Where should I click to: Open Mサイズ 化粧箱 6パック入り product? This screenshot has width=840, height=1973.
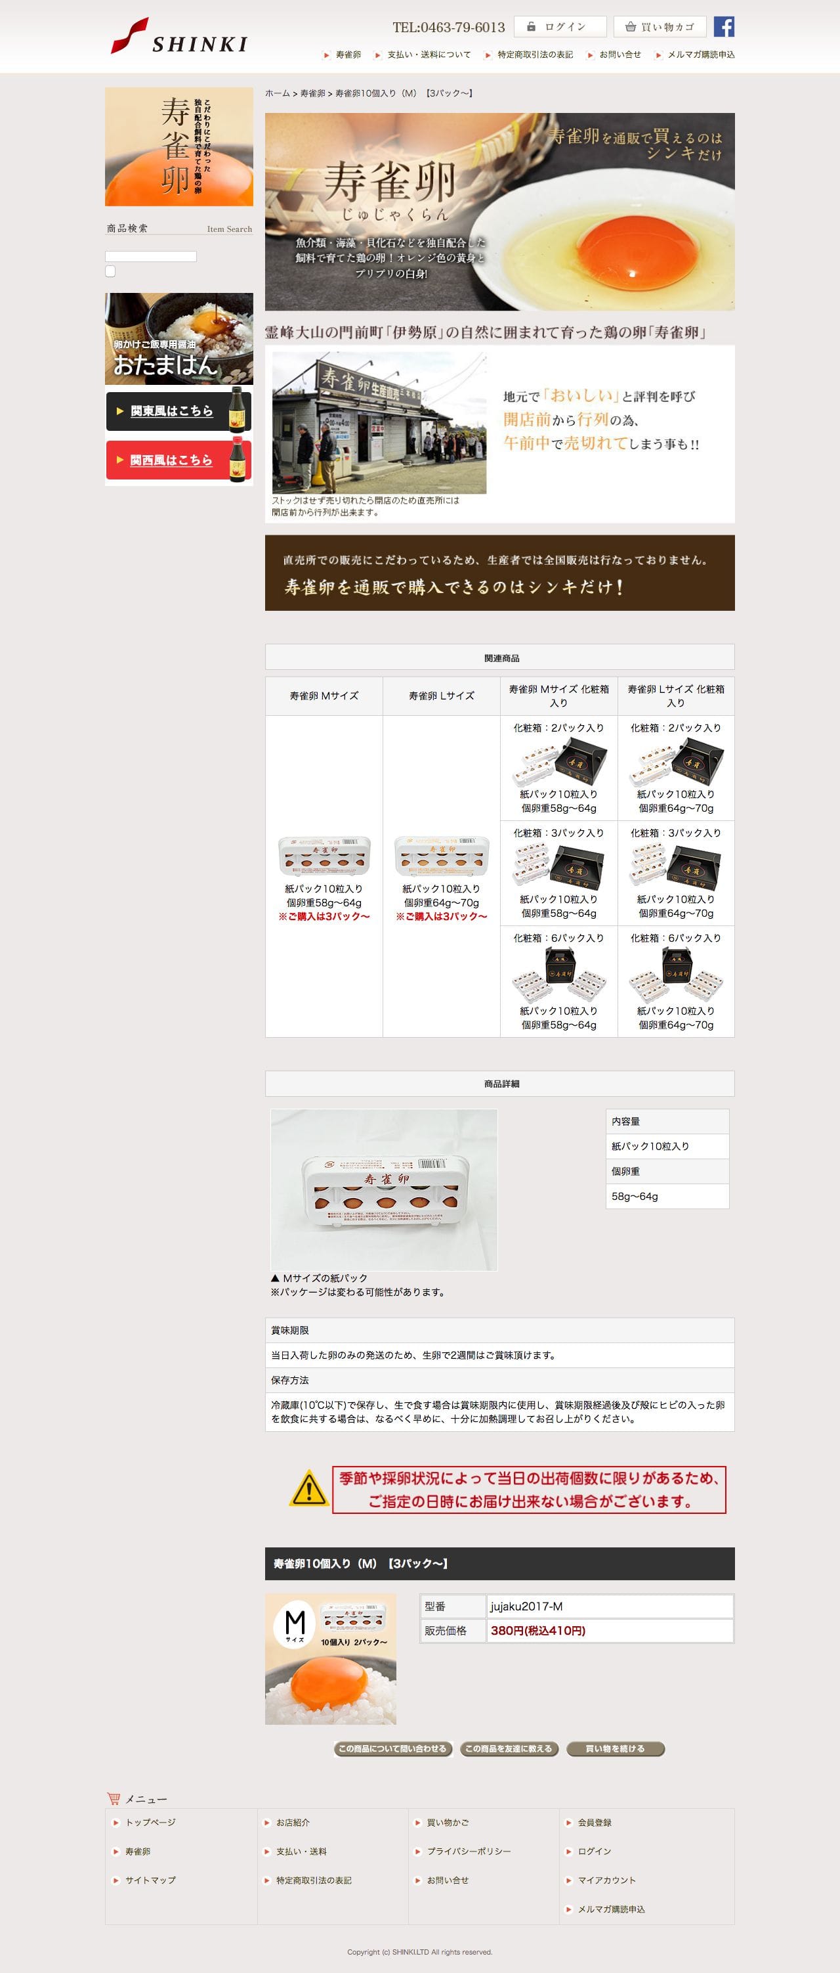tap(559, 974)
